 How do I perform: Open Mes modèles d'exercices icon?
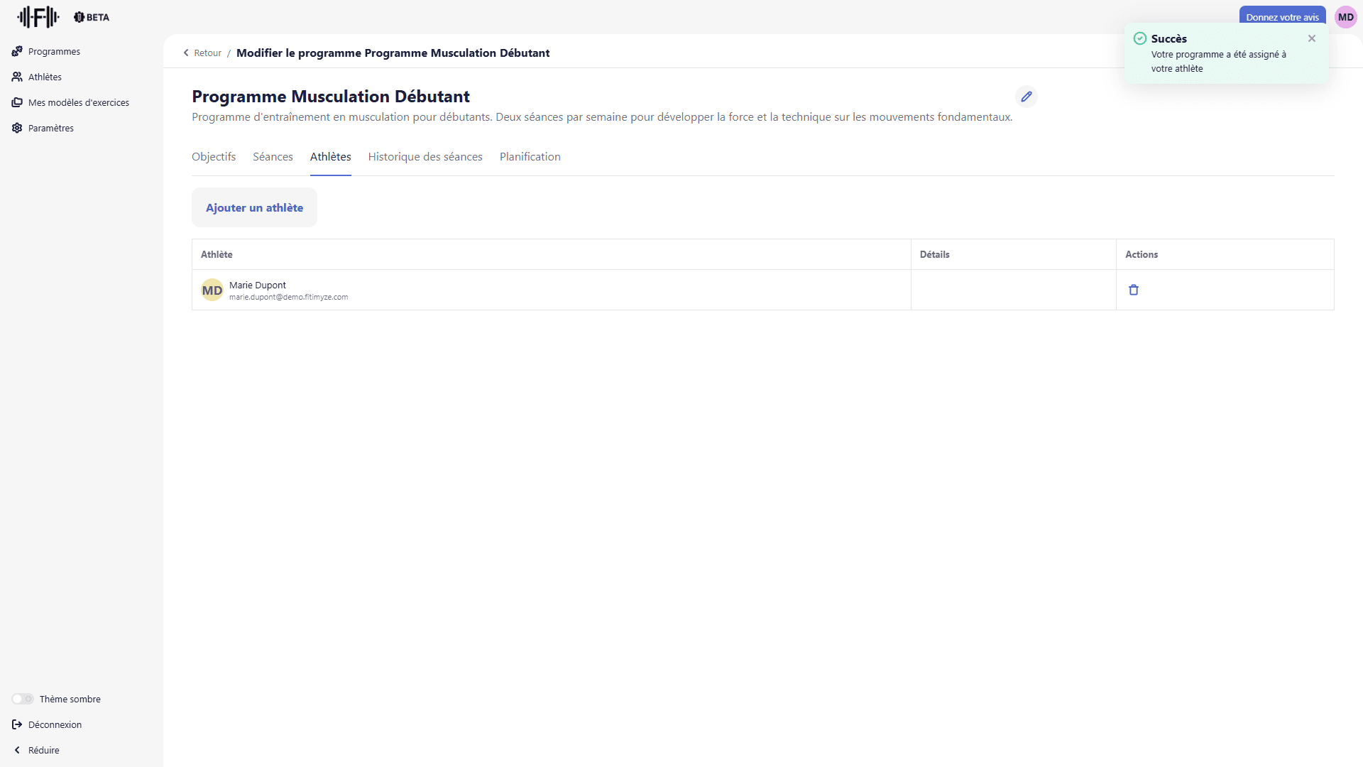(x=17, y=102)
